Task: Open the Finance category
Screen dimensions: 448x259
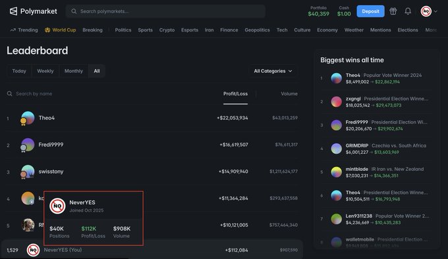Action: [229, 30]
